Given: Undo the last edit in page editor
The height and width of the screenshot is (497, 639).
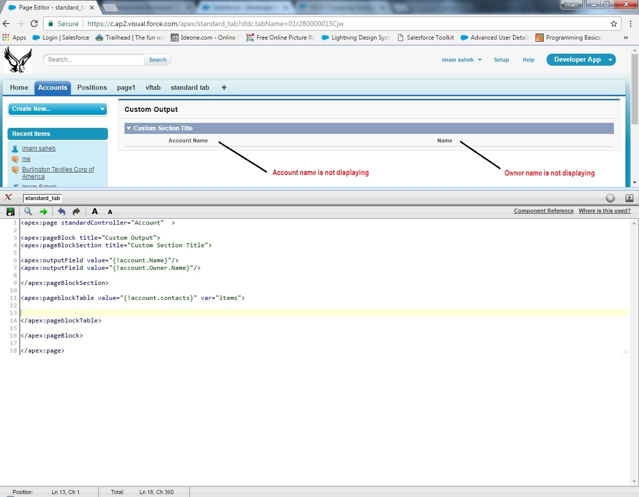Looking at the screenshot, I should 61,212.
